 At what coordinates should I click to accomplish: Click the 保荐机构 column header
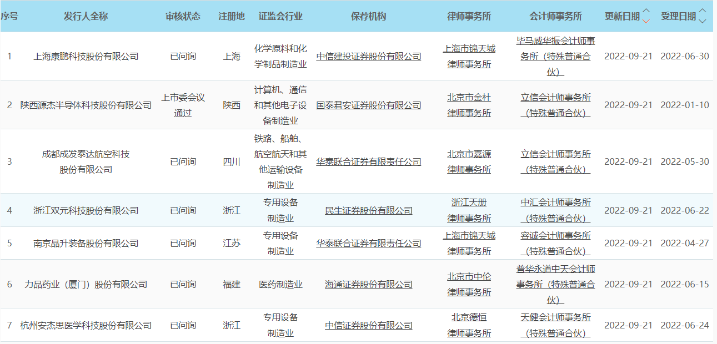(x=369, y=16)
